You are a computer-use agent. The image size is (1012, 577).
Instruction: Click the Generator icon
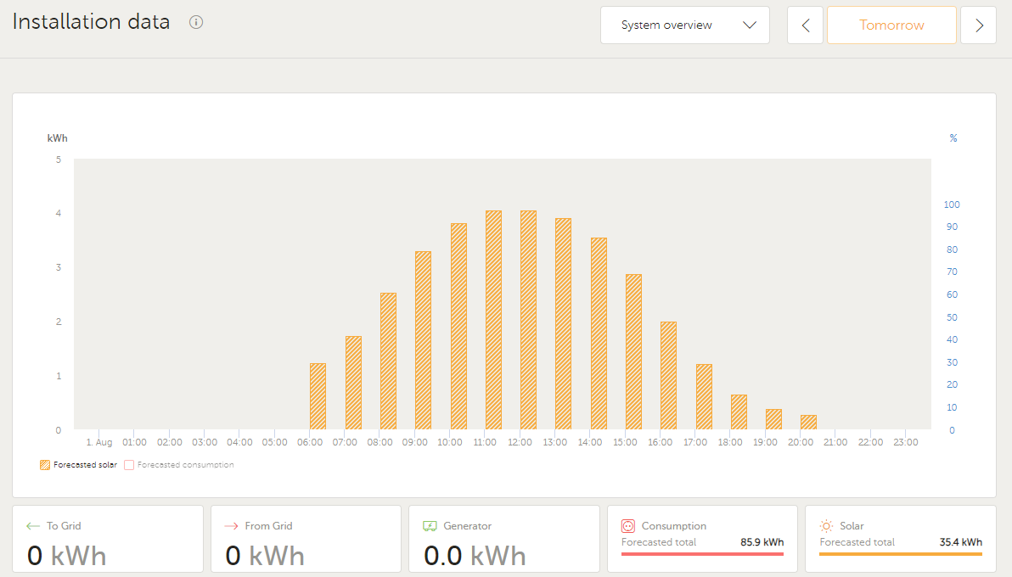(430, 526)
